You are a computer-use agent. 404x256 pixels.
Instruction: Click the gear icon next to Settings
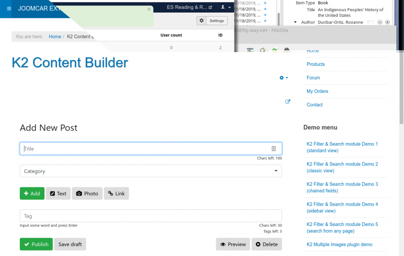[x=202, y=21]
